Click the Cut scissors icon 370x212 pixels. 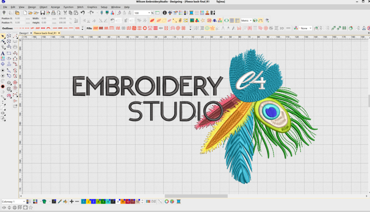[x=65, y=13]
